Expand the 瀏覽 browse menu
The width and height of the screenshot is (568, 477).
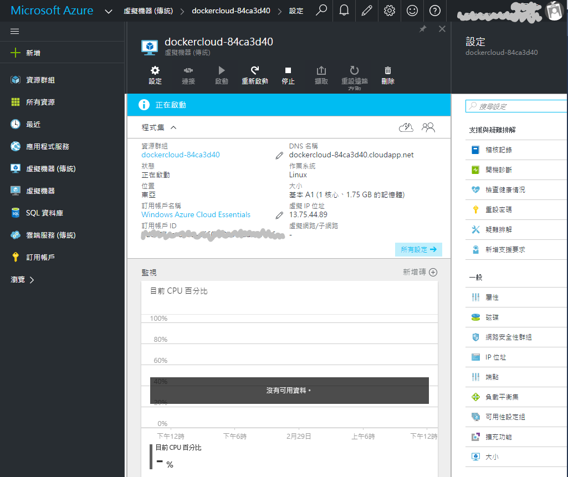coord(23,280)
